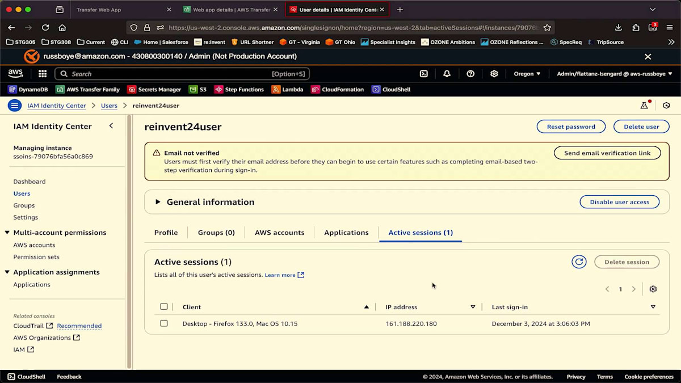Open the alerts flask icon with red dot
This screenshot has height=383, width=681.
(644, 105)
